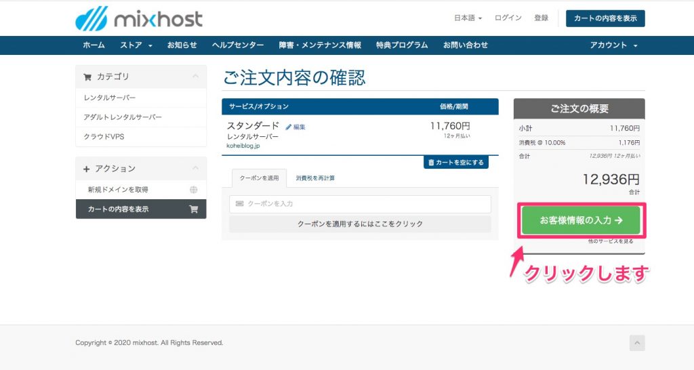Click the scroll-to-top arrow in footer
This screenshot has width=694, height=370.
(x=637, y=343)
